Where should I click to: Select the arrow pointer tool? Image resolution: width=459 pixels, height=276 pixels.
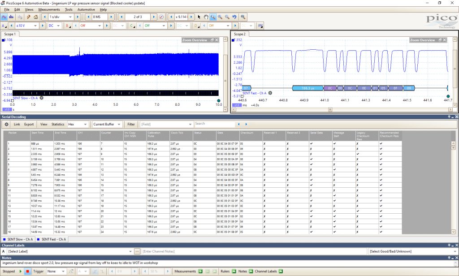coord(199,17)
